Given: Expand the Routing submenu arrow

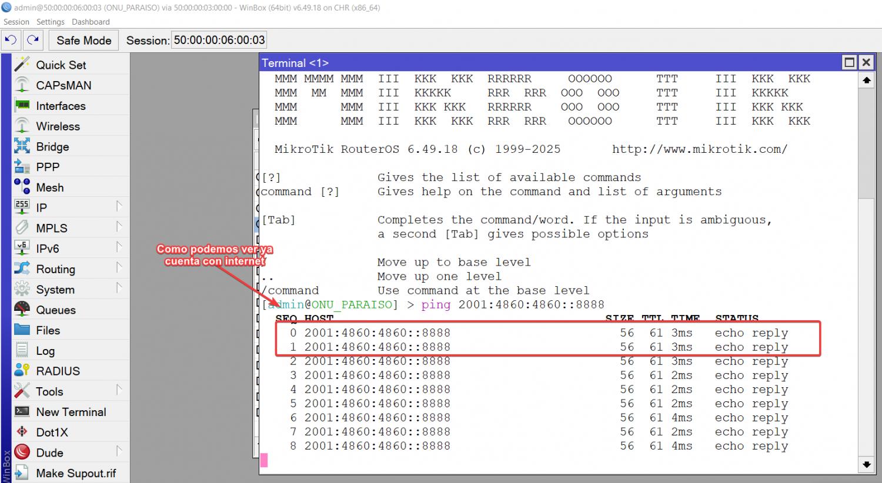Looking at the screenshot, I should coord(119,268).
